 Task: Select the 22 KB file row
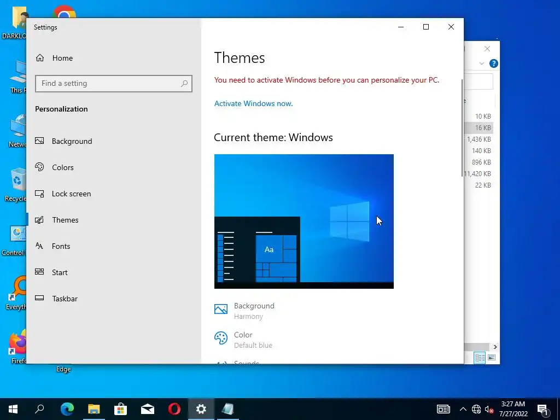tap(479, 185)
